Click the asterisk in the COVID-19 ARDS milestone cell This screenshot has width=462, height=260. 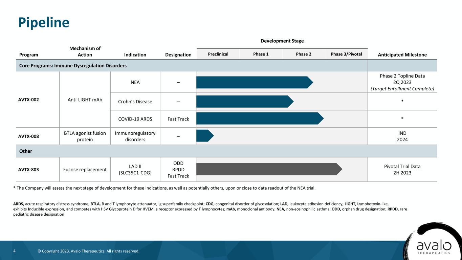(402, 119)
